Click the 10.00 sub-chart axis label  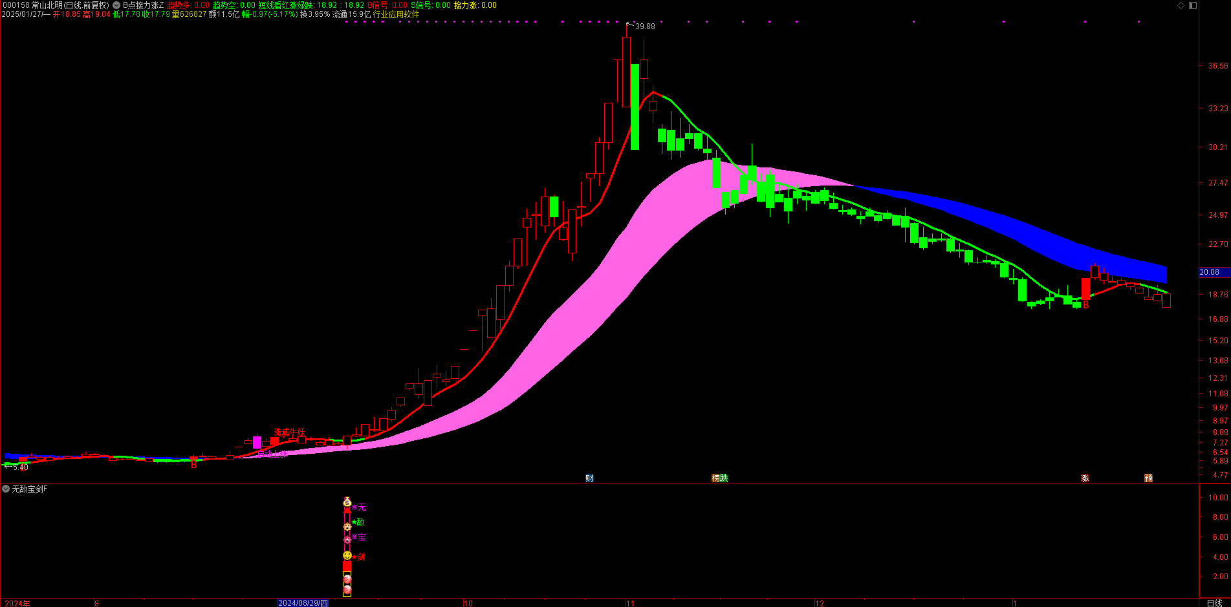click(x=1218, y=498)
